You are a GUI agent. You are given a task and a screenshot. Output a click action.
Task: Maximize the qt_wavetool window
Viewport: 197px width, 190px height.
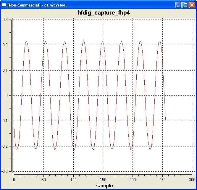click(185, 5)
